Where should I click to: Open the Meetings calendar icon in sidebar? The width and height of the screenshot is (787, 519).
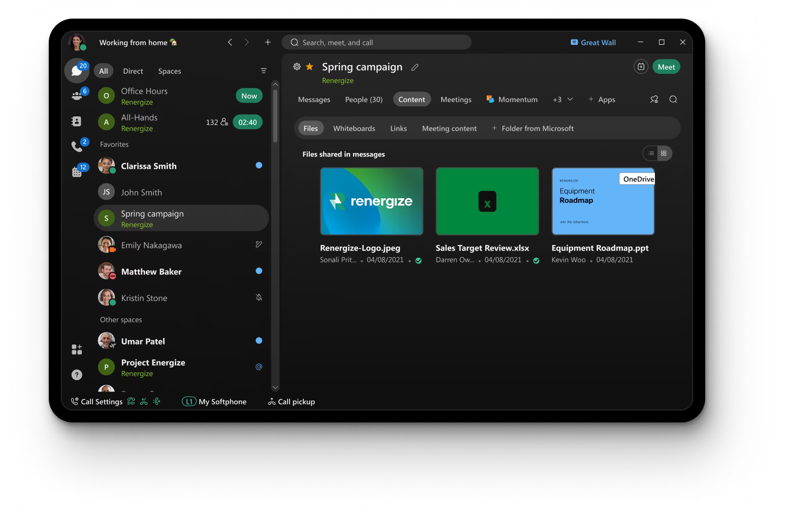(77, 172)
